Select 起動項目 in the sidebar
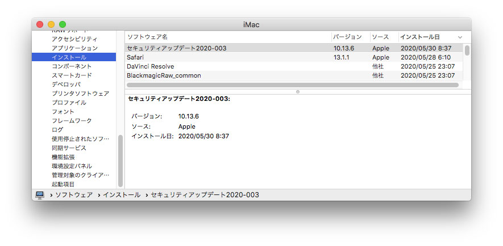503x246 pixels. [63, 184]
